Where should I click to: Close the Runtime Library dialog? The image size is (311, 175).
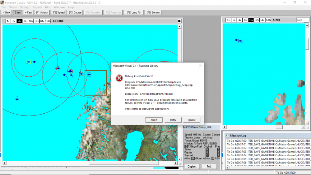200,66
